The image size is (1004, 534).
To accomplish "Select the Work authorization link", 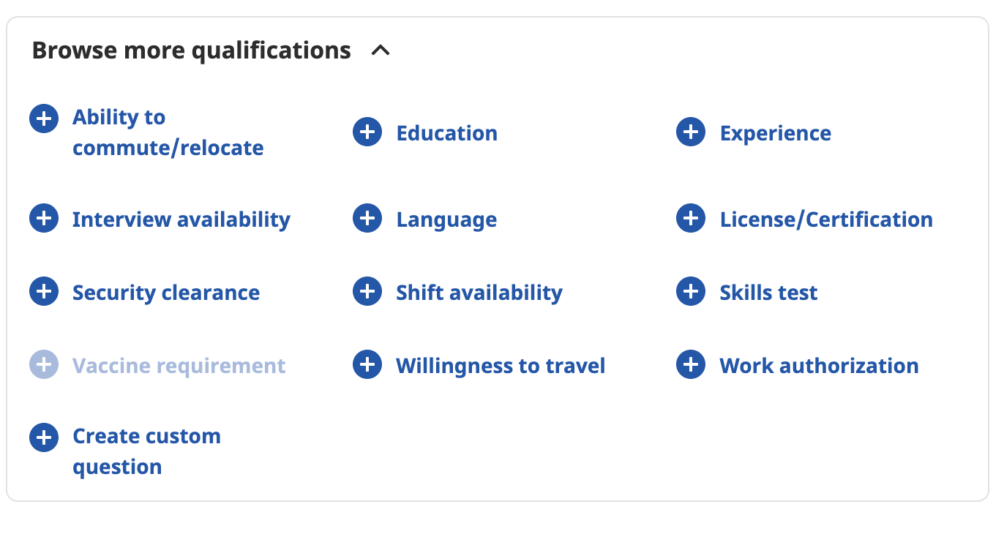I will [x=819, y=366].
